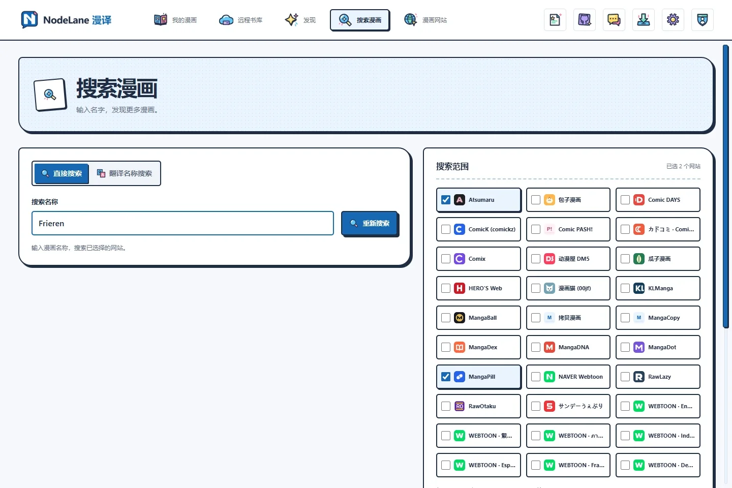Focus the 搜索名称 input containing Frieren
The image size is (732, 488).
[x=182, y=223]
